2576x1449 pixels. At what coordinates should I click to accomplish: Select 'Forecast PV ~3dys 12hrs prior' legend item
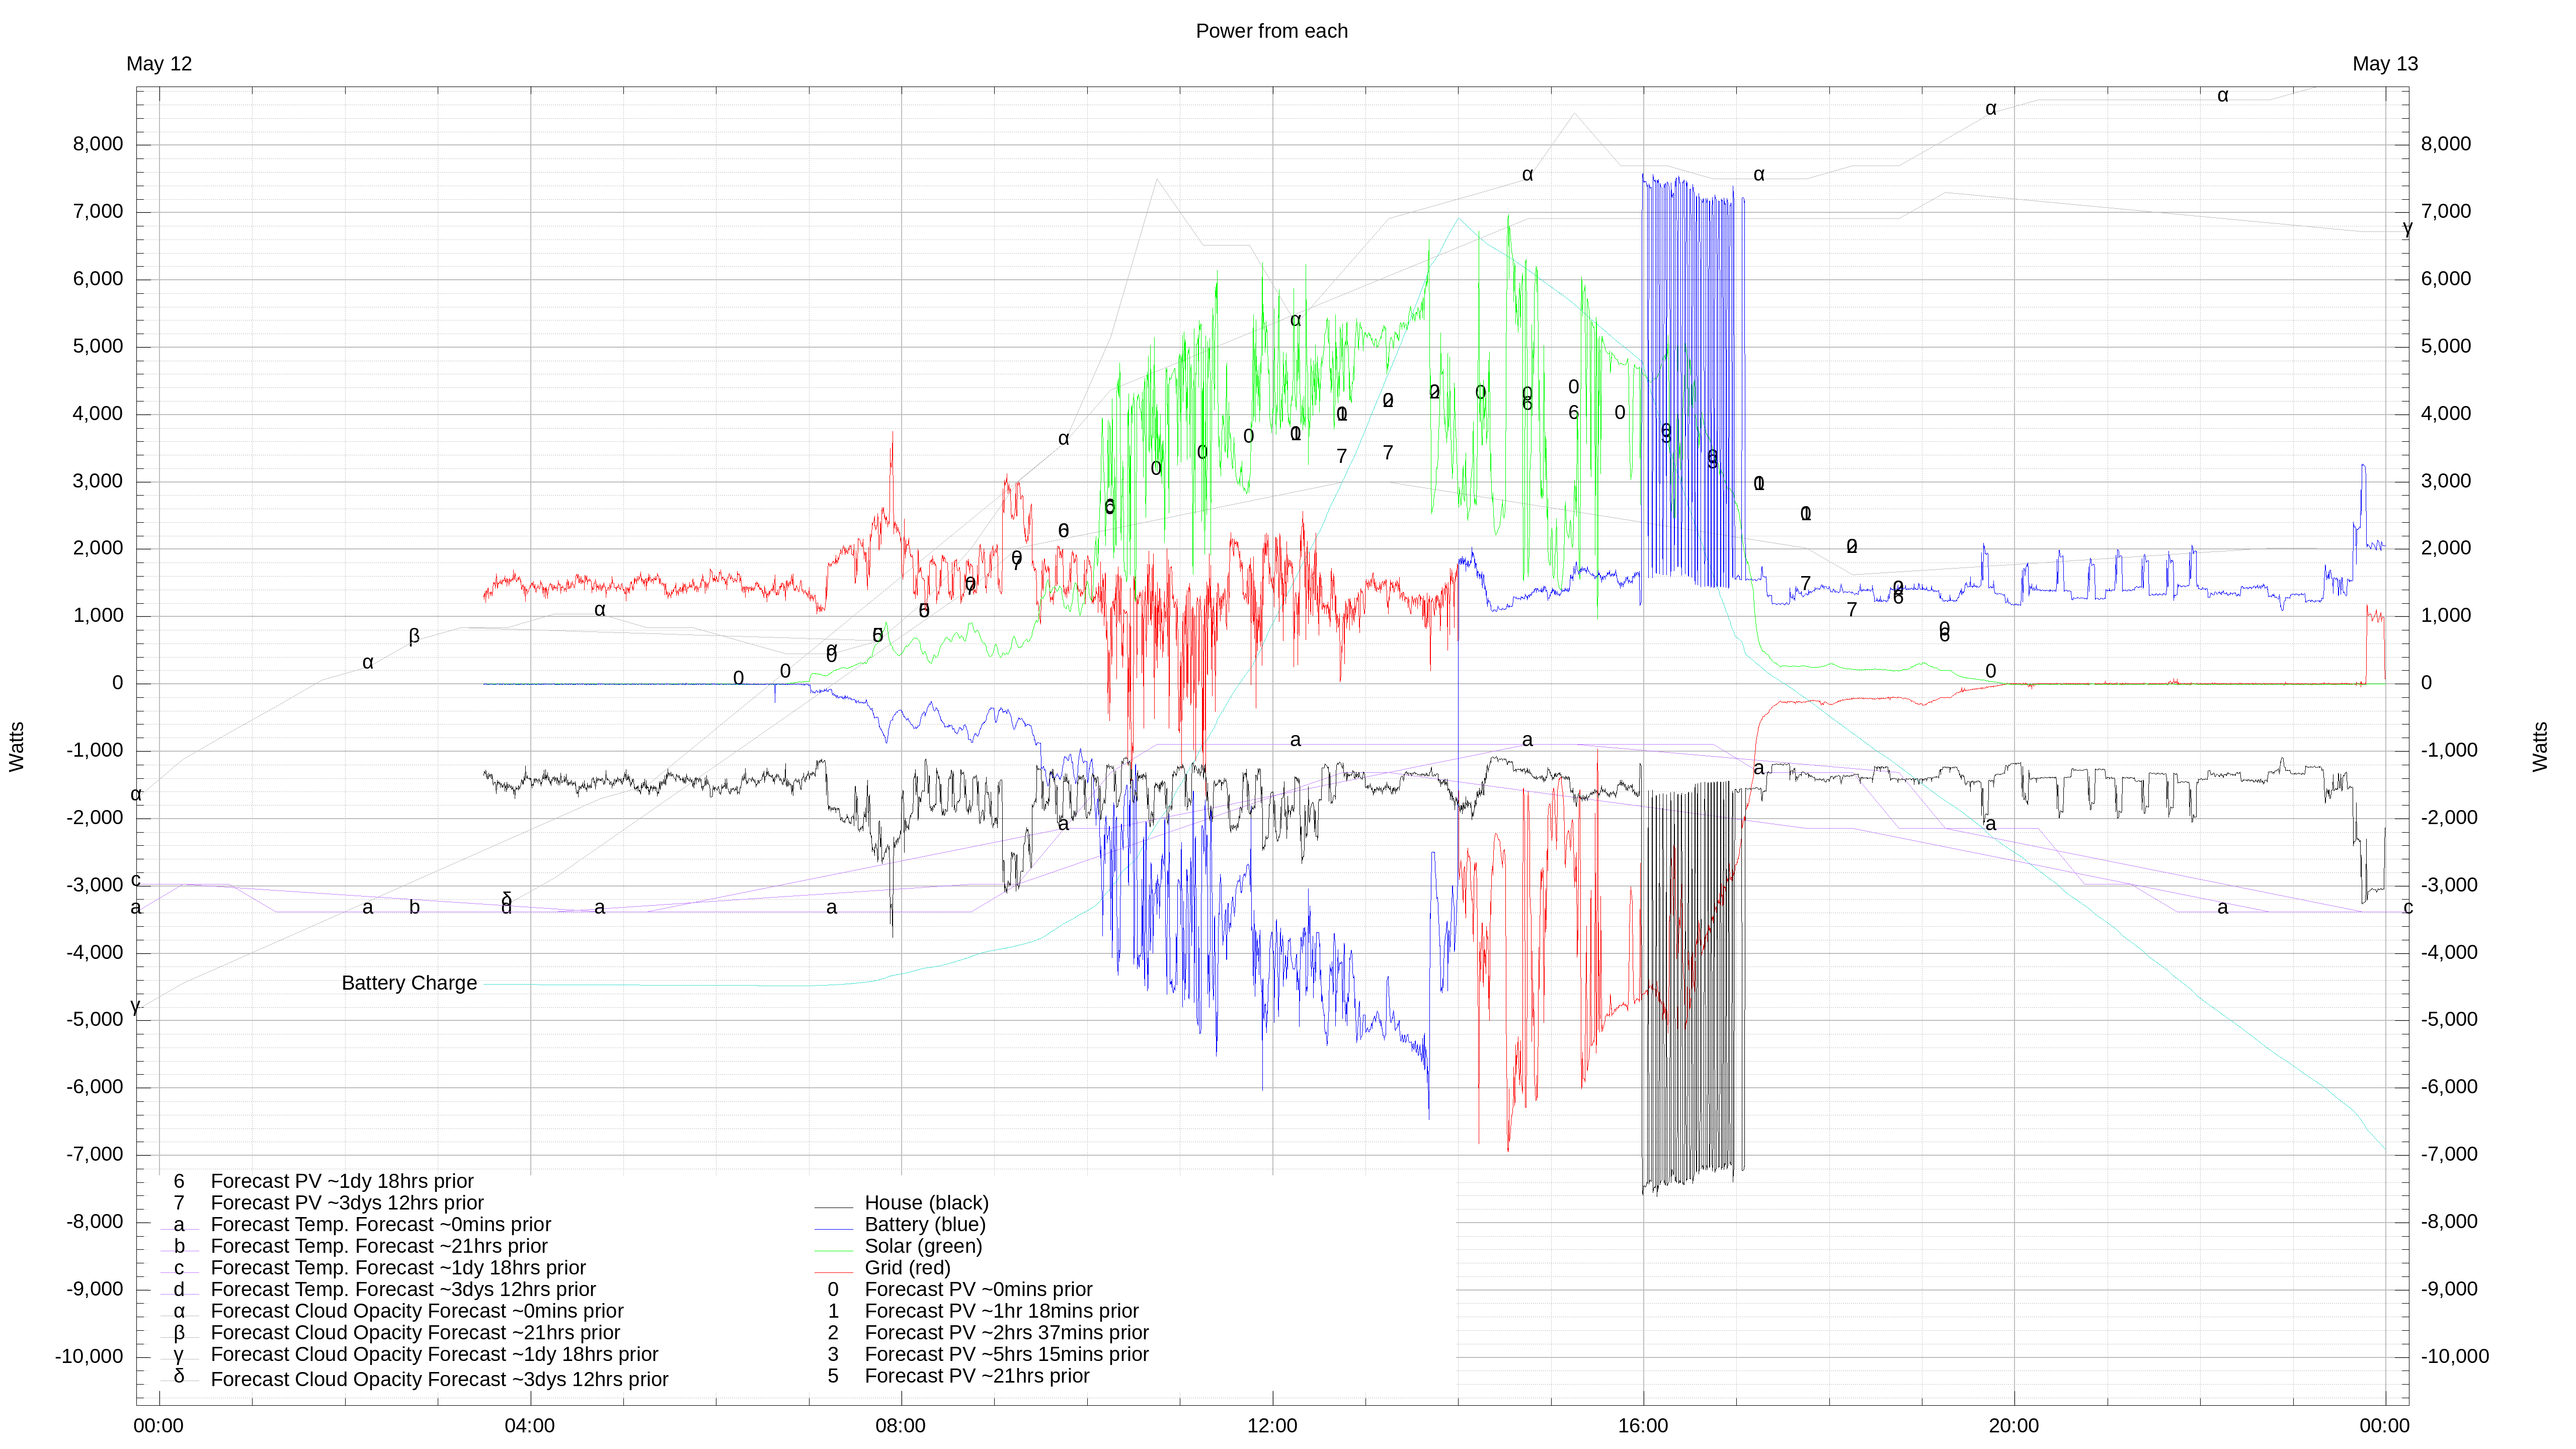(346, 1203)
